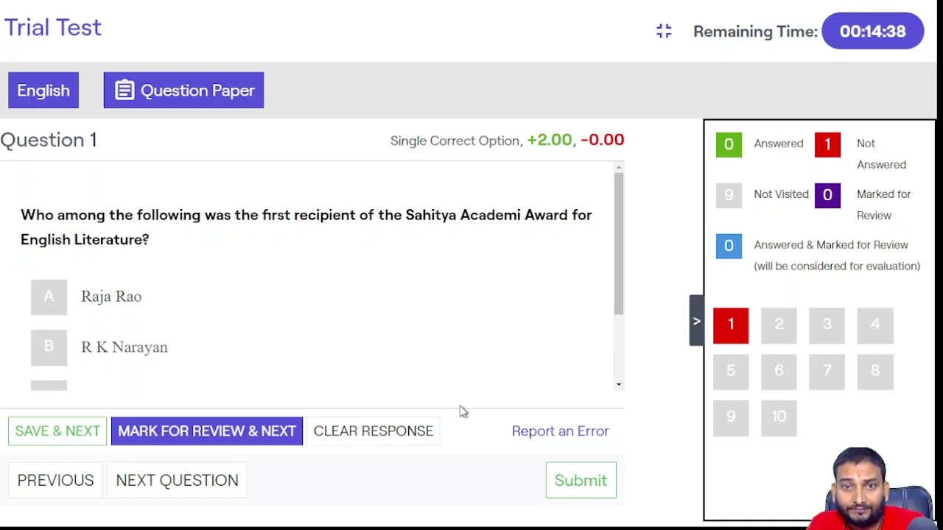Jump to question 6 in palette
Screen dimensions: 943x530
tap(779, 372)
